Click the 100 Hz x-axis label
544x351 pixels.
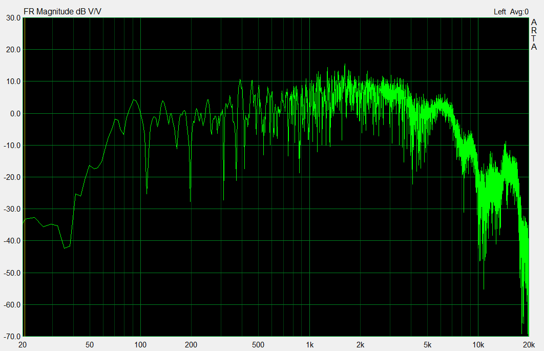click(x=140, y=345)
